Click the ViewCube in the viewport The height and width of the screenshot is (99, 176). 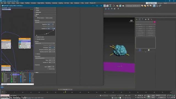click(x=131, y=21)
